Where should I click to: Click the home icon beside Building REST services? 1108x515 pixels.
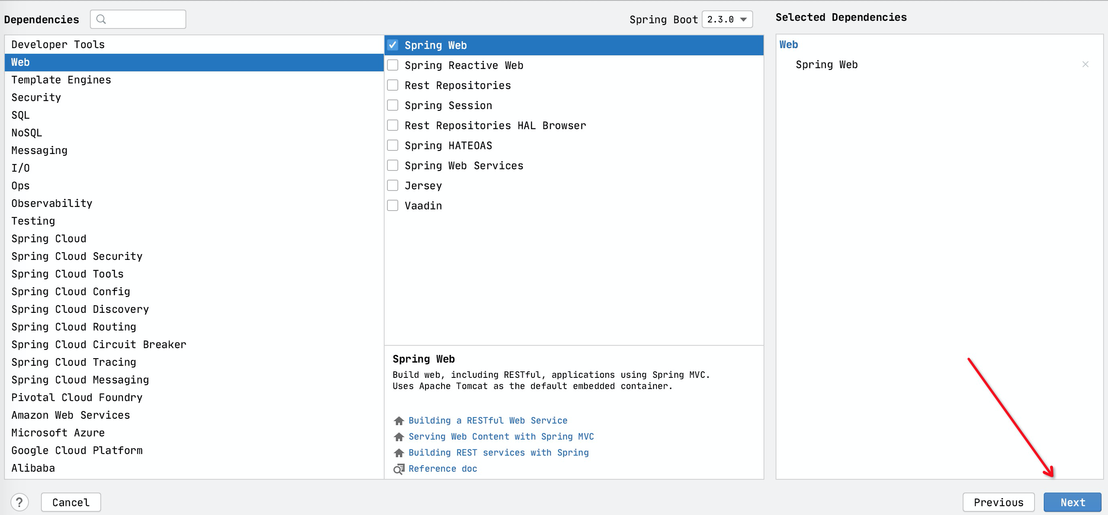click(x=399, y=453)
